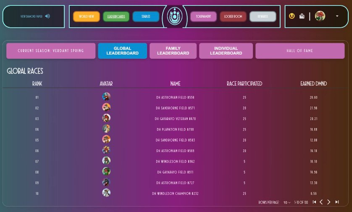
Task: Select name DH Sandborne Field #571
Action: [x=175, y=108]
